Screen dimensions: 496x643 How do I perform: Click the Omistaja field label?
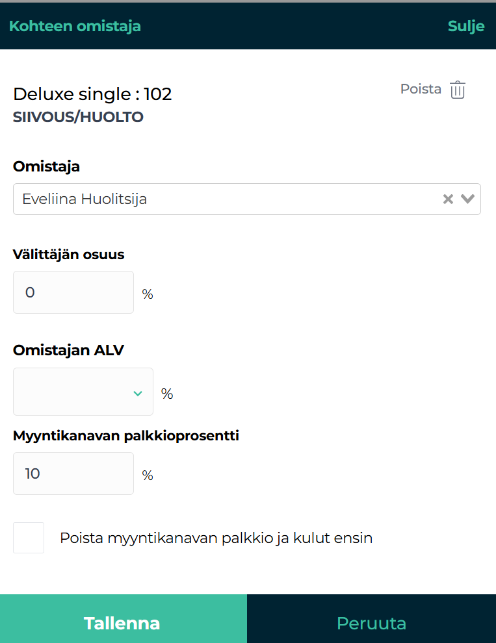click(x=46, y=166)
